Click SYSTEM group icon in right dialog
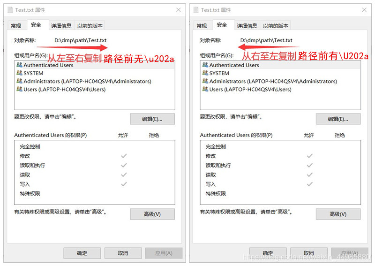The height and width of the screenshot is (266, 375). click(205, 73)
